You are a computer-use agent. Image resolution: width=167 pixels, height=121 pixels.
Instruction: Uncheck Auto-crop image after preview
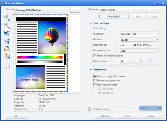point(95,76)
